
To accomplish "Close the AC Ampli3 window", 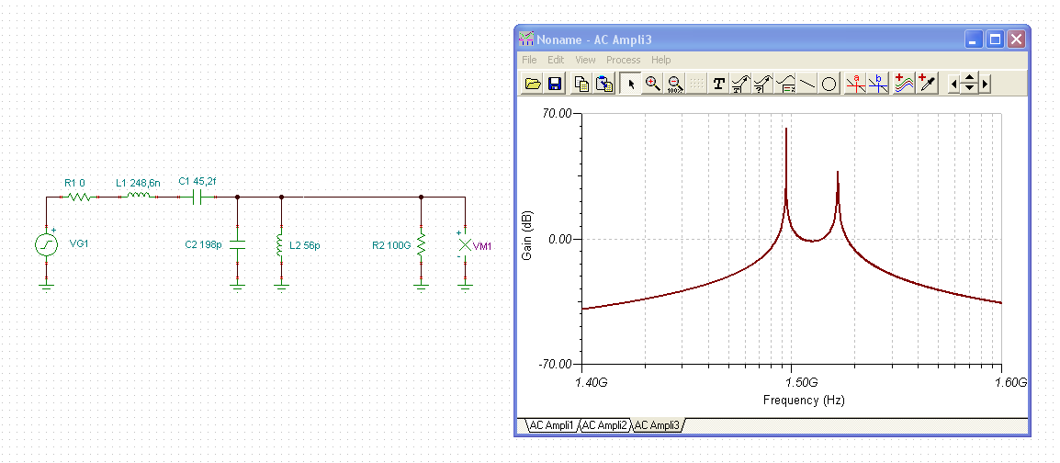I will (x=1016, y=40).
